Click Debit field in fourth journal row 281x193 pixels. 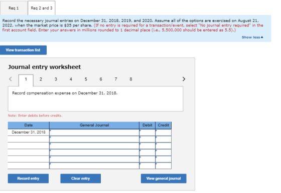148,152
